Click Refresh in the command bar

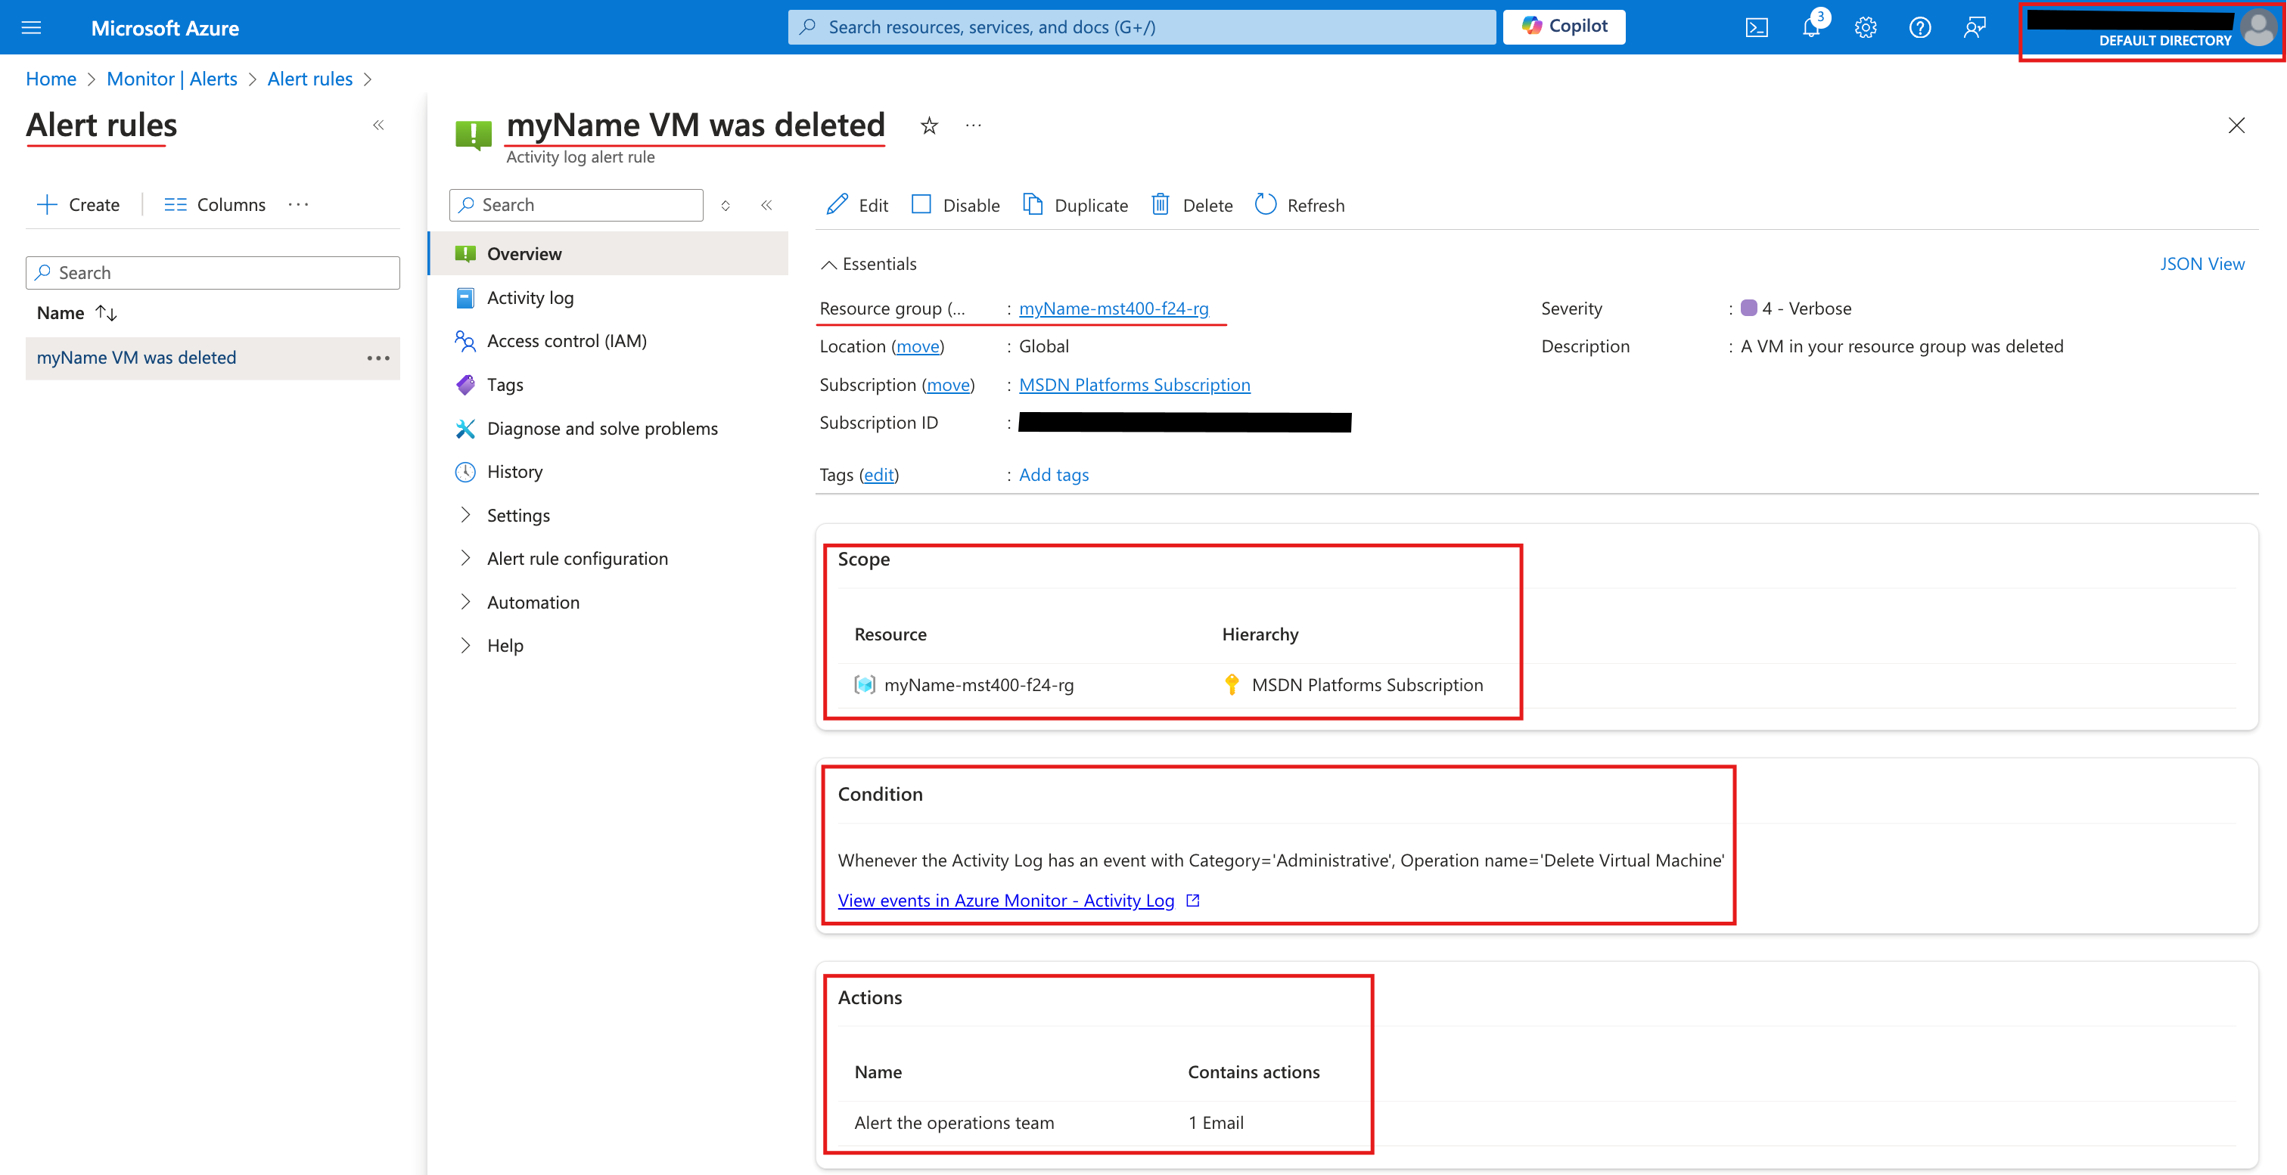1300,205
